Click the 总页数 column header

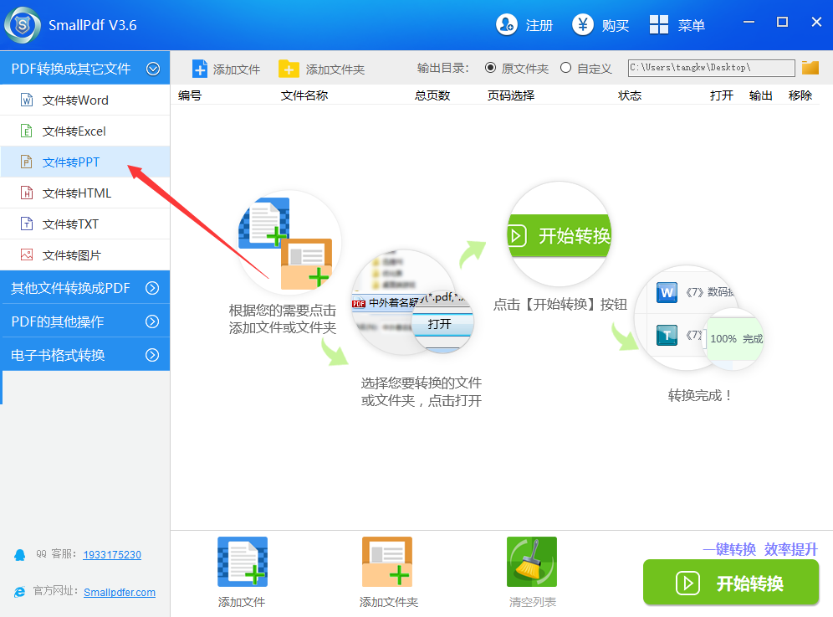coord(432,95)
